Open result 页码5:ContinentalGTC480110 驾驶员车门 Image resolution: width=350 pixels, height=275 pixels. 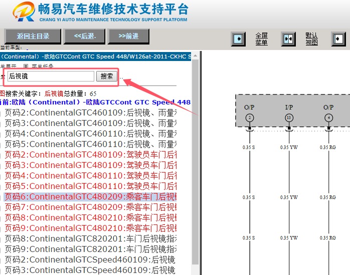pyautogui.click(x=90, y=186)
